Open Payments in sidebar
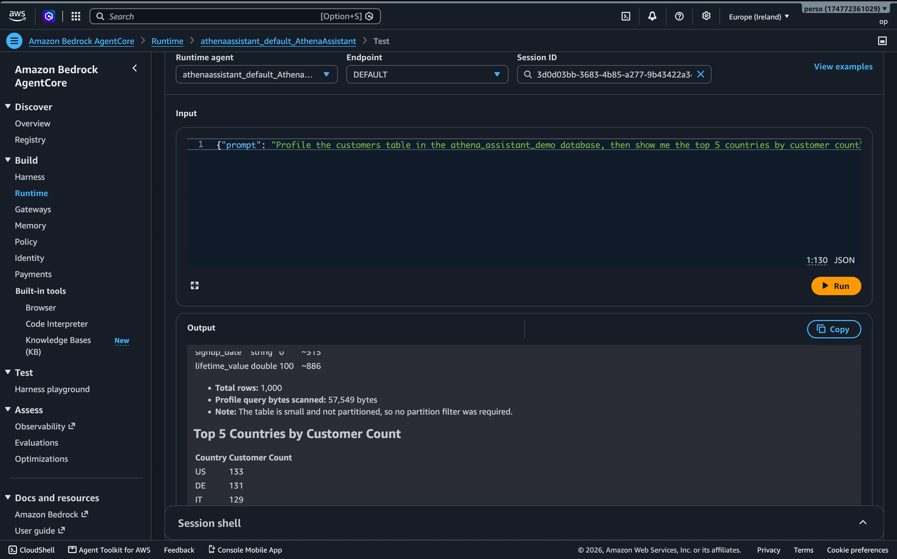The image size is (897, 559). (x=33, y=274)
